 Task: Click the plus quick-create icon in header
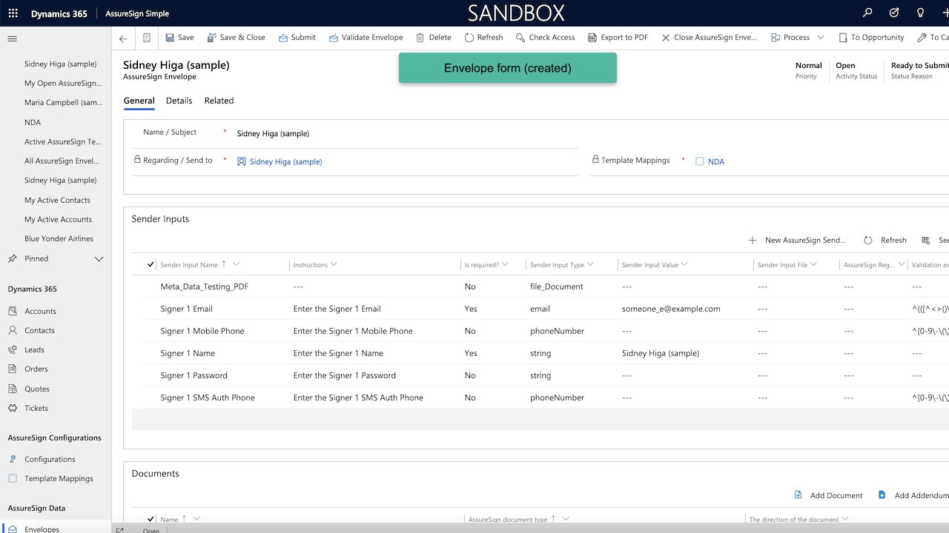946,13
